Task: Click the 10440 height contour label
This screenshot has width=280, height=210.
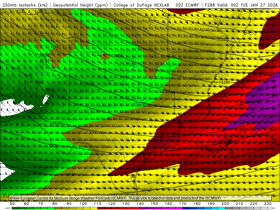Action: [x=222, y=96]
